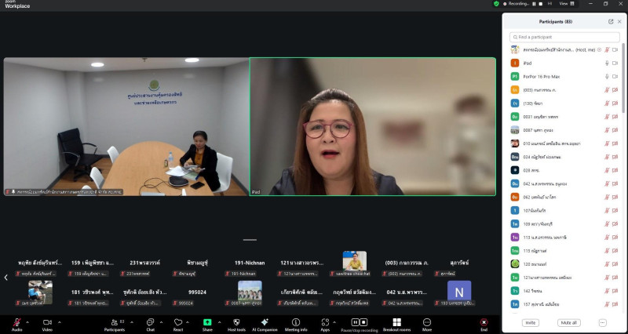This screenshot has height=334, width=628.
Task: Mute iPad participant's microphone
Action: coord(607,64)
